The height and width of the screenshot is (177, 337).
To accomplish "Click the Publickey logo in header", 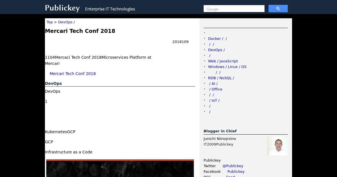I will click(x=62, y=8).
